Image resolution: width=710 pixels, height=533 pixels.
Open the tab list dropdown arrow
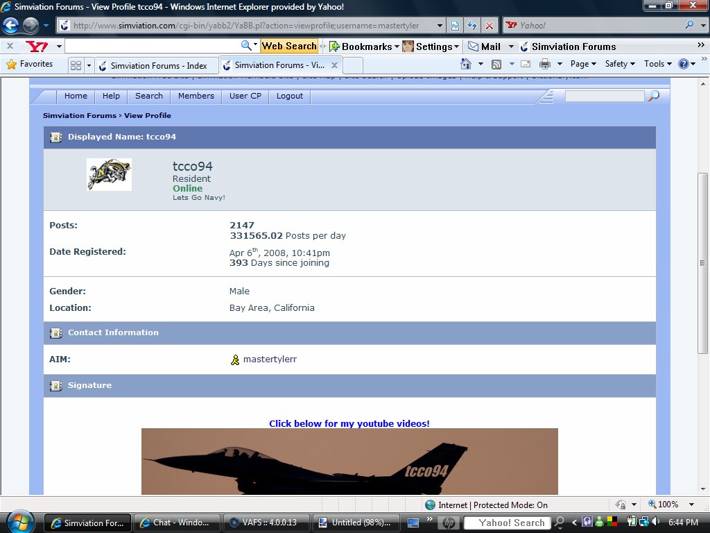click(x=89, y=65)
